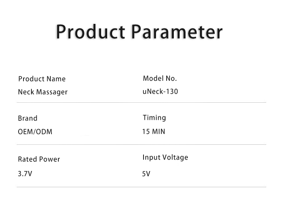Screen dimensions: 284x213
Task: Select the Timing label
Action: click(x=154, y=118)
